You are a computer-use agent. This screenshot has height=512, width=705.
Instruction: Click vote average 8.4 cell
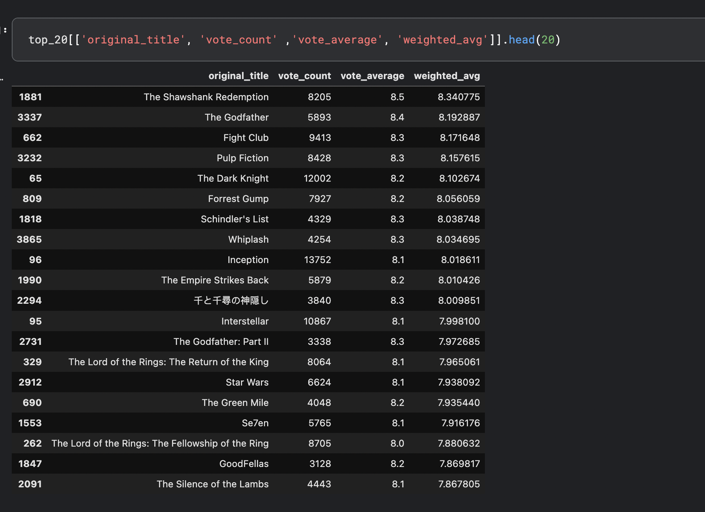point(397,117)
